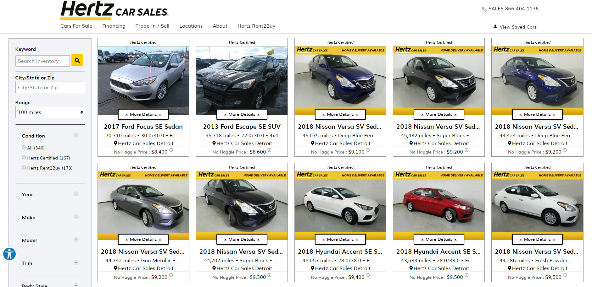Expand the Year filter section
Image resolution: width=592 pixels, height=287 pixels.
[76, 194]
